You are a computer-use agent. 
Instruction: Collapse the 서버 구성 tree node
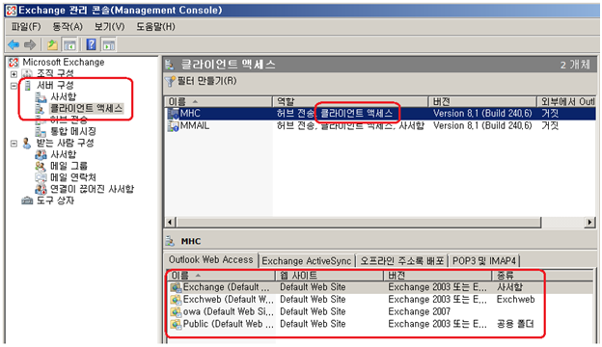(14, 86)
